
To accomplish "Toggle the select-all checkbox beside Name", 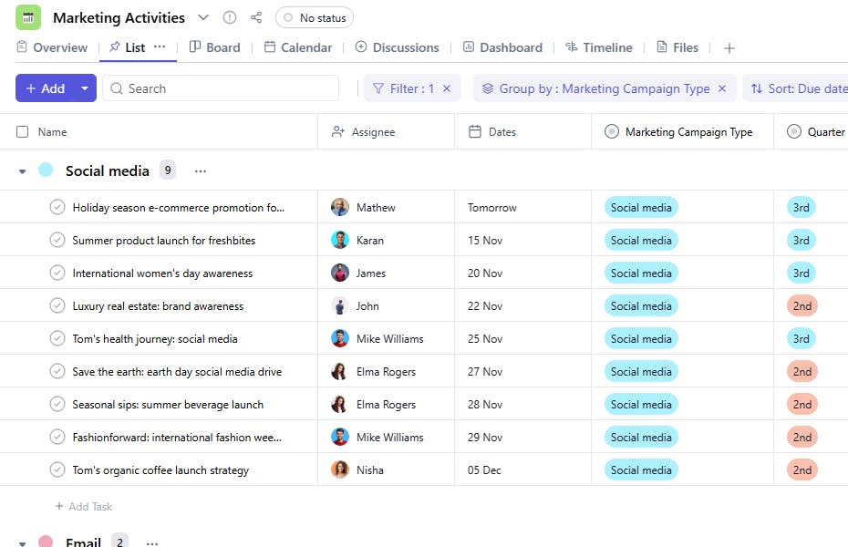I will (x=23, y=132).
